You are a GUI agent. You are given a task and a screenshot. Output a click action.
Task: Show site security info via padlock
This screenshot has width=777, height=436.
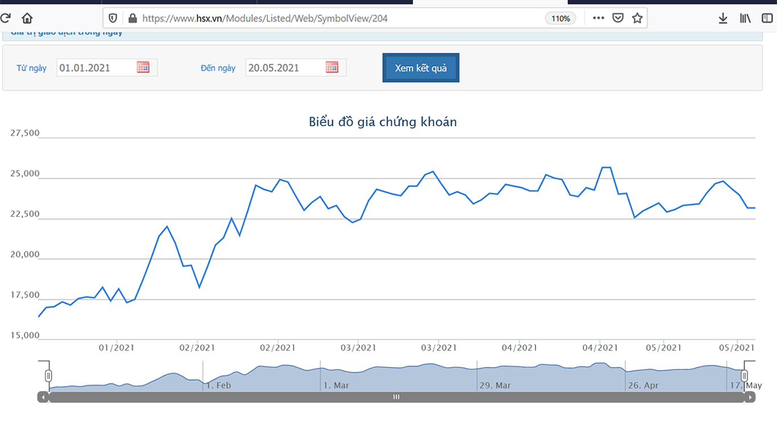coord(133,18)
